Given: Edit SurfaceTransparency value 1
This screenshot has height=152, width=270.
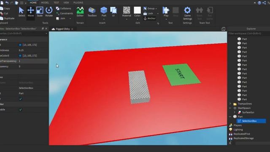Looking at the screenshot, I should 33,61.
